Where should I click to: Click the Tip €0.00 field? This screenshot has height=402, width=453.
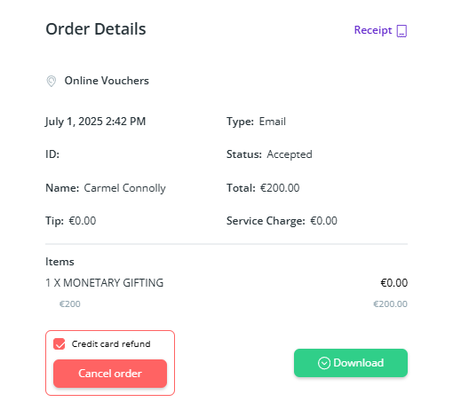coord(70,221)
